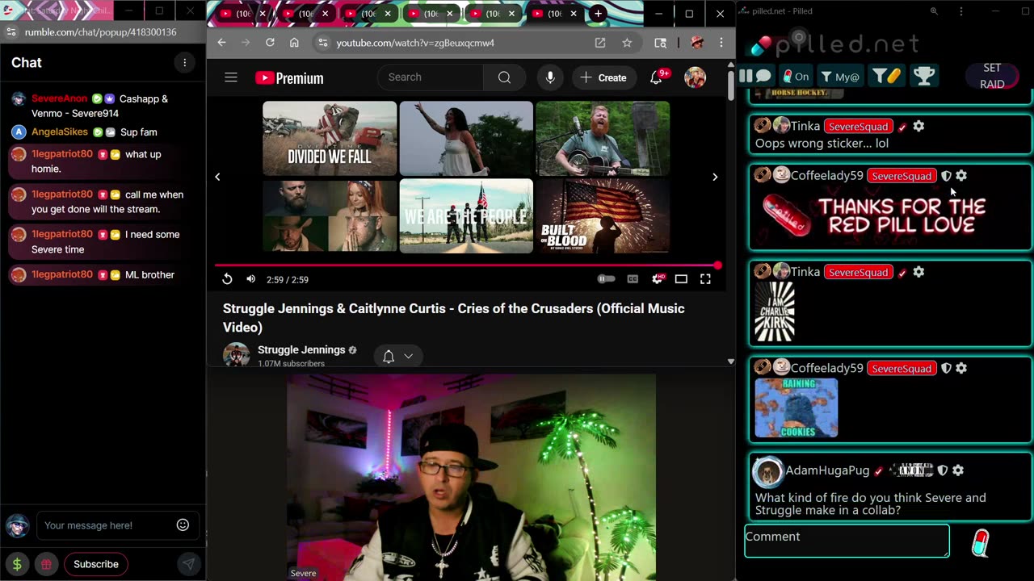The width and height of the screenshot is (1034, 581).
Task: Open YouTube player settings gear
Action: [658, 279]
